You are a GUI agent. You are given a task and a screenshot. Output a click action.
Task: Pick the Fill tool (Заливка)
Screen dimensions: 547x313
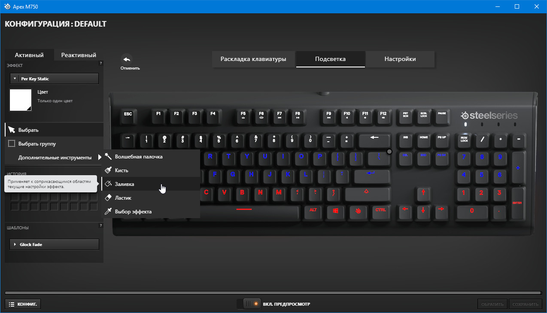point(151,184)
